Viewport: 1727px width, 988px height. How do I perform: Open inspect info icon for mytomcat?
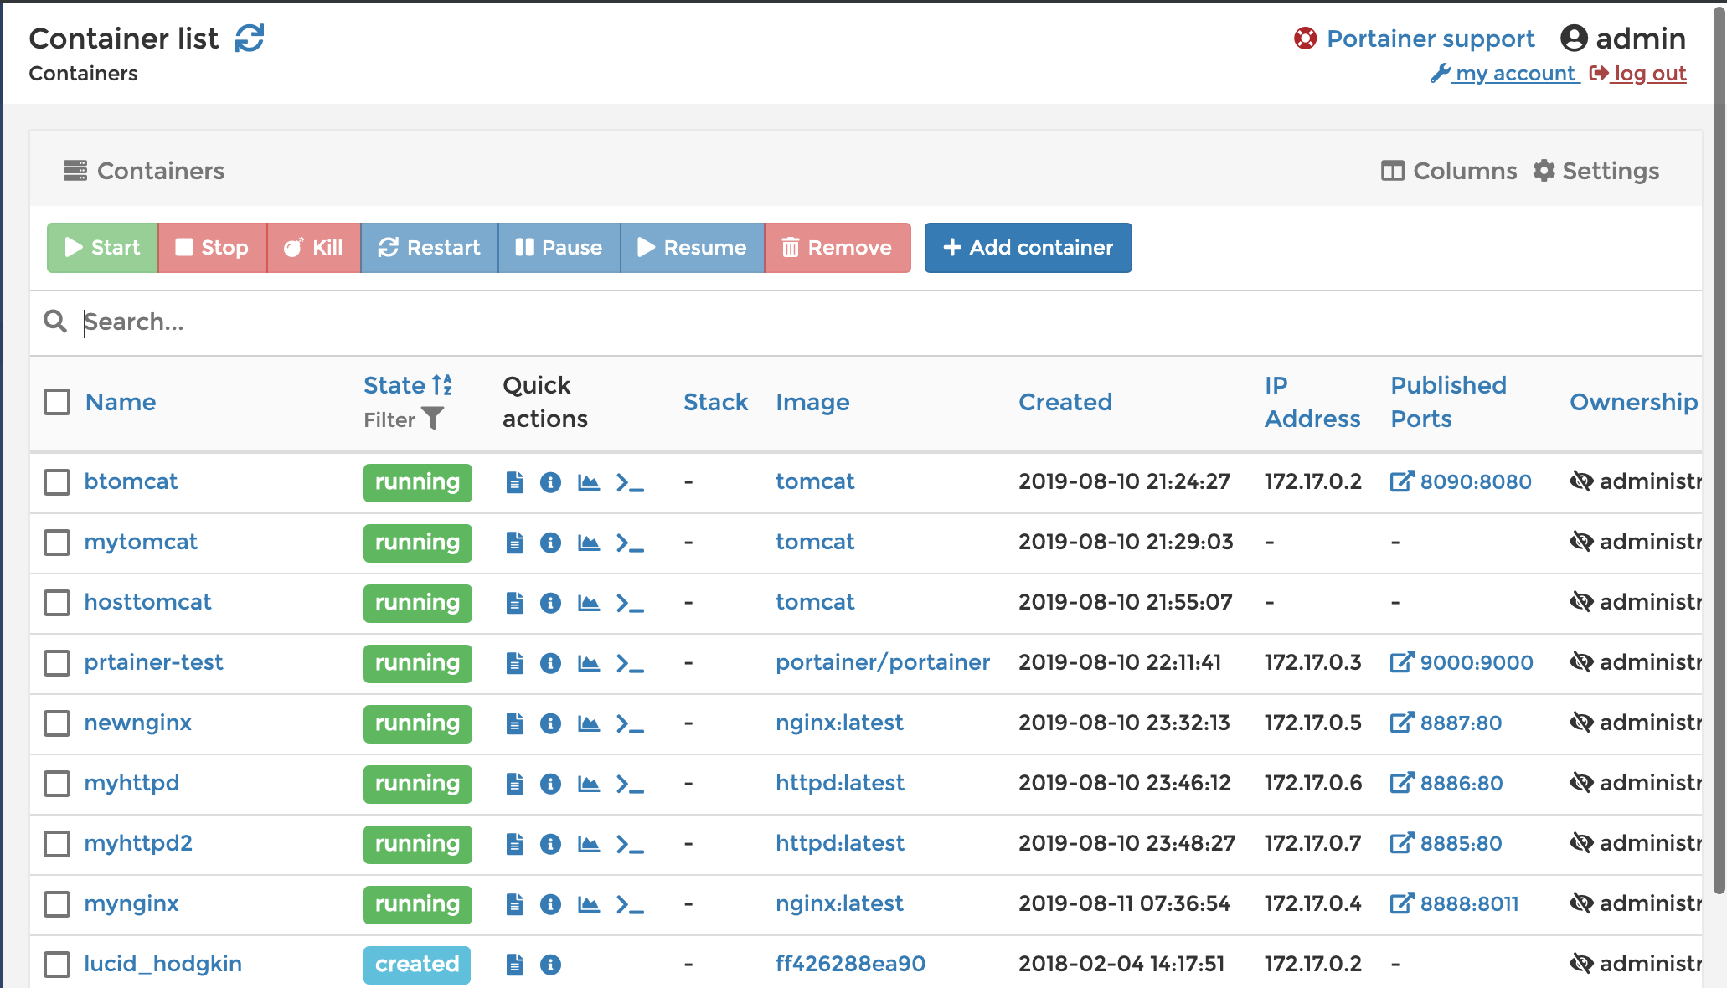[550, 543]
